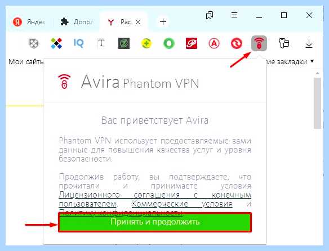Toggle the Avira Phantom VPN toolbar icon
The image size is (329, 251).
click(259, 43)
